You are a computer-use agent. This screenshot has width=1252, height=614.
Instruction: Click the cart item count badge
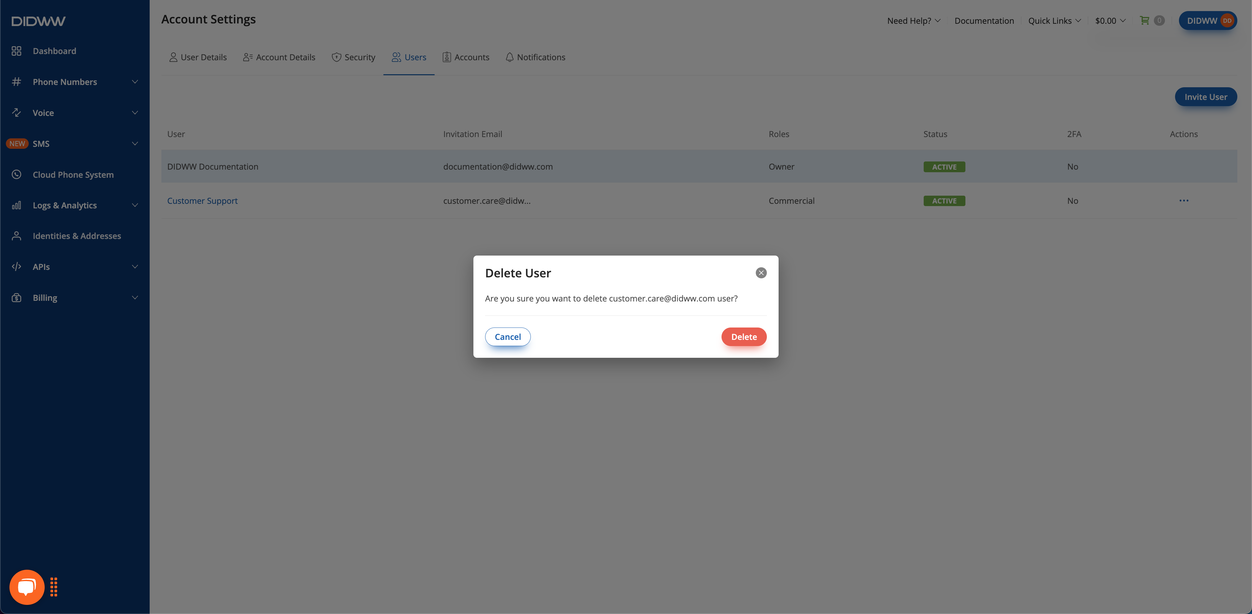pos(1159,21)
